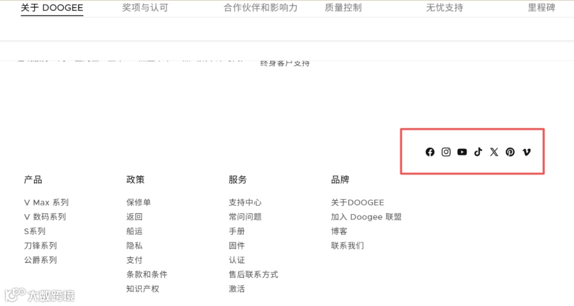Viewport: 574px width, 306px height.
Task: Open the 激活 service link
Action: (237, 289)
